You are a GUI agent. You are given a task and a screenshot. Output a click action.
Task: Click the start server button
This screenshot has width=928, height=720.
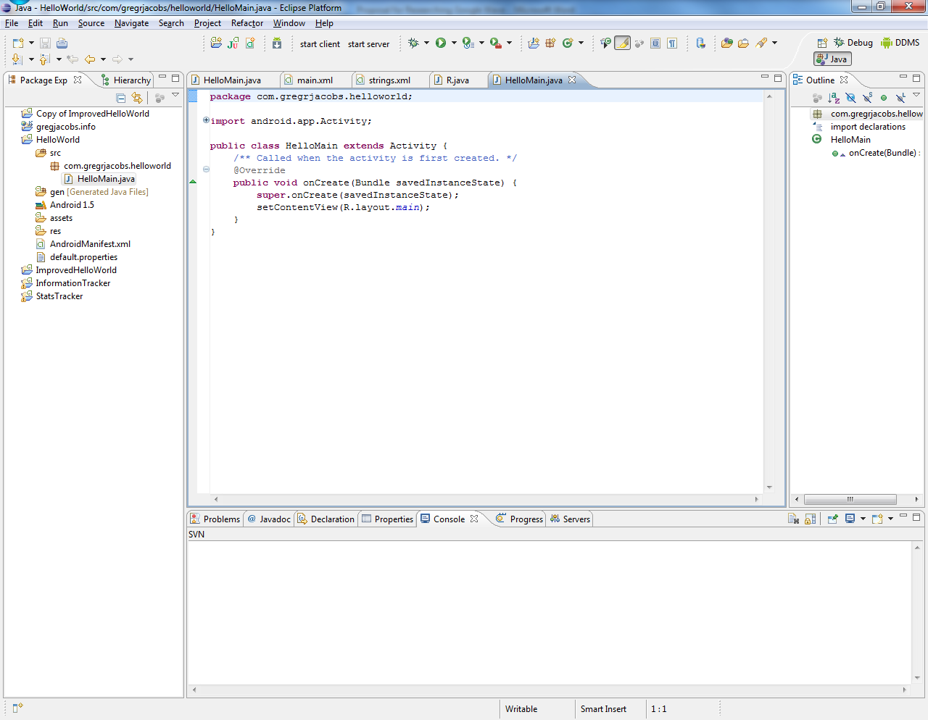(368, 44)
